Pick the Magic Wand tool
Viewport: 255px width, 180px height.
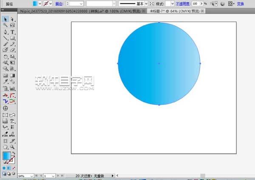[6, 25]
